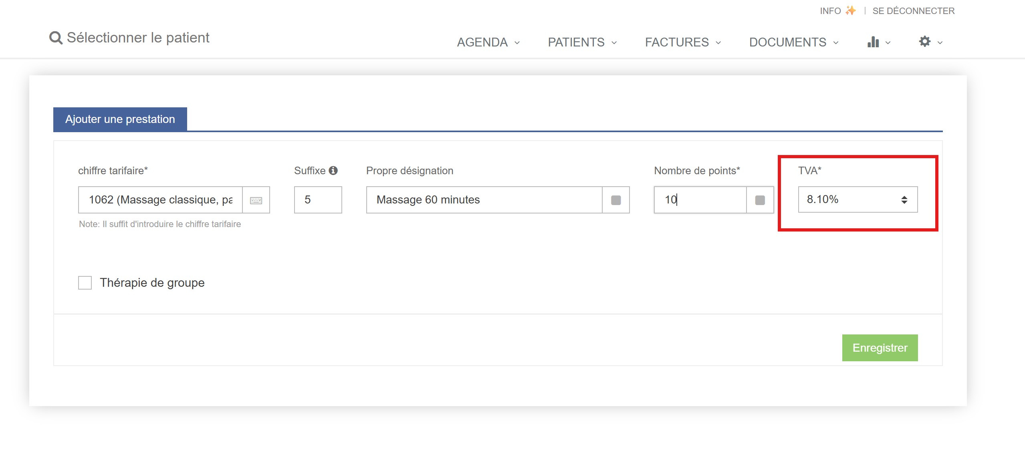
Task: Click the chiffre tarifaire input field
Action: pos(160,200)
